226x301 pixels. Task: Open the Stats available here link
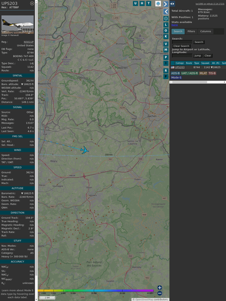[x=174, y=25]
